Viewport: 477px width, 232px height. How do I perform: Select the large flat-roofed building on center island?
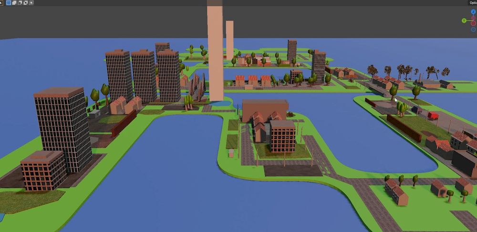pyautogui.click(x=265, y=108)
